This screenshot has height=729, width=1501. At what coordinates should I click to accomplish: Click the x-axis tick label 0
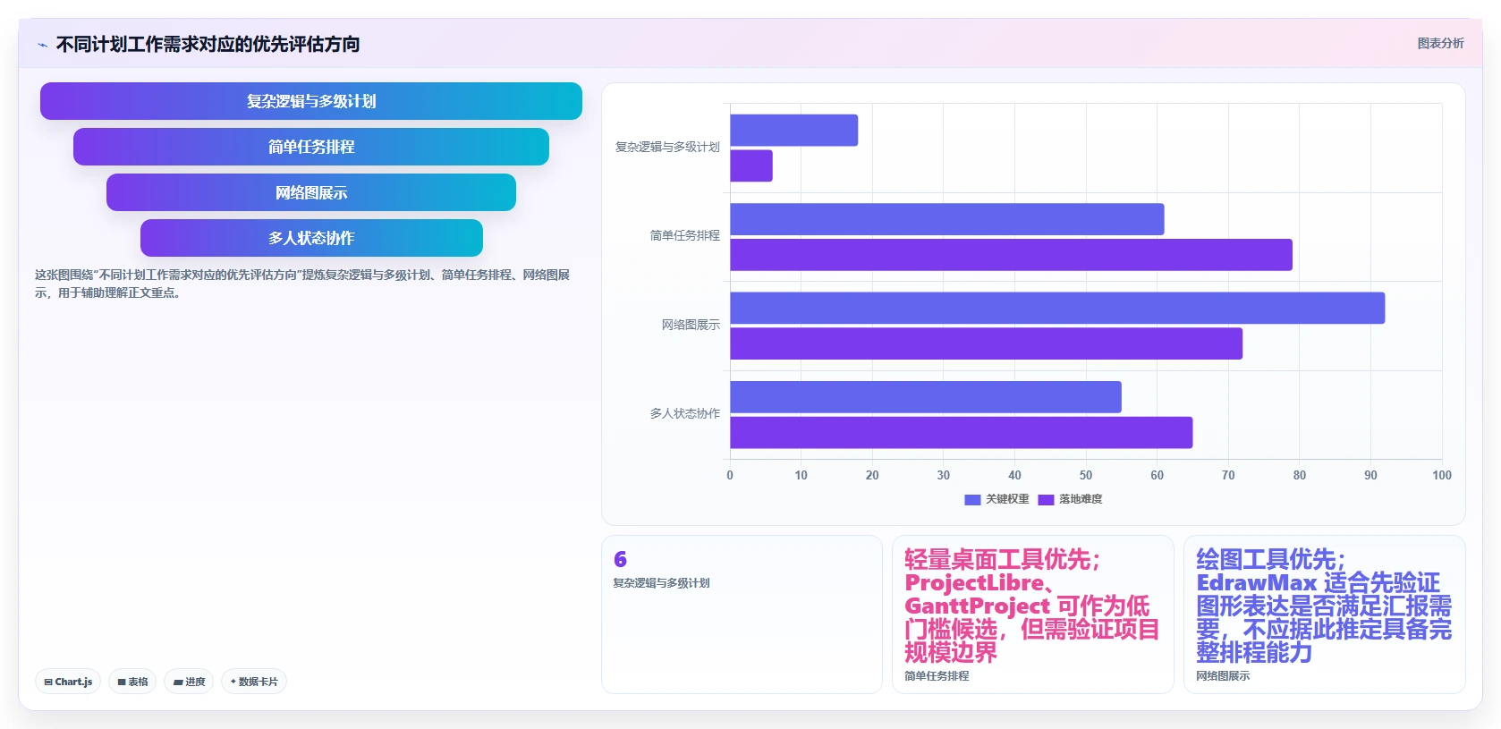pyautogui.click(x=730, y=475)
